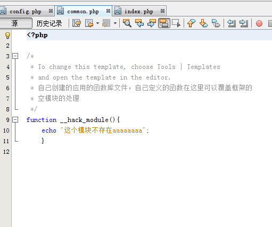Click the 'function' keyword on line 9
This screenshot has height=227, width=272.
(x=42, y=120)
